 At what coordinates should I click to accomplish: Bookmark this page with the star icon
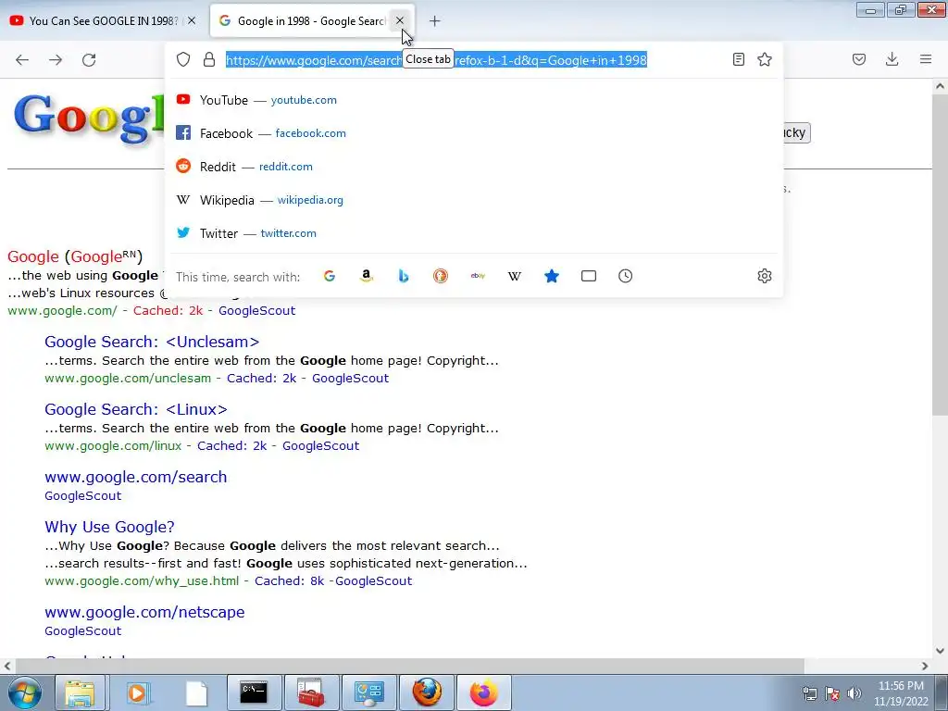pos(765,59)
